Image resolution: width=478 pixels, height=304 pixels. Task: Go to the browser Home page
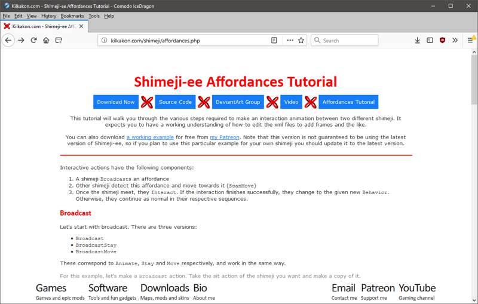(x=46, y=40)
